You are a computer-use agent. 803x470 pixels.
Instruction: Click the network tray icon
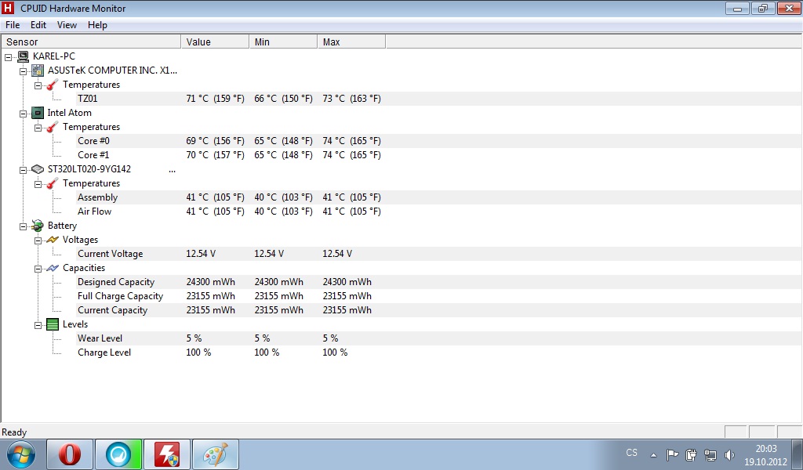710,454
